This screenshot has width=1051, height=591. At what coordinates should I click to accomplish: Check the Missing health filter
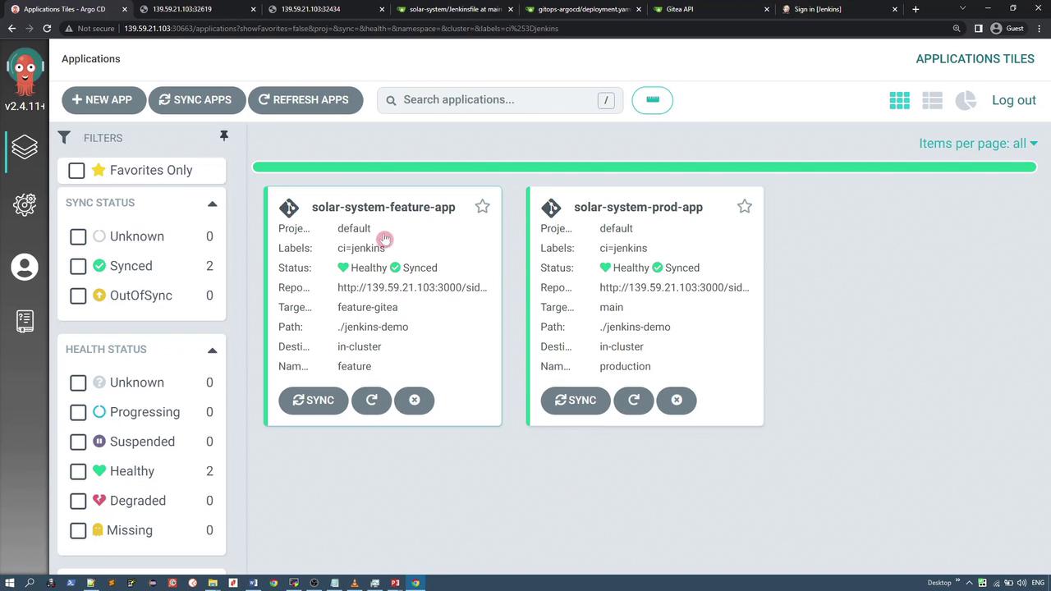pyautogui.click(x=78, y=530)
